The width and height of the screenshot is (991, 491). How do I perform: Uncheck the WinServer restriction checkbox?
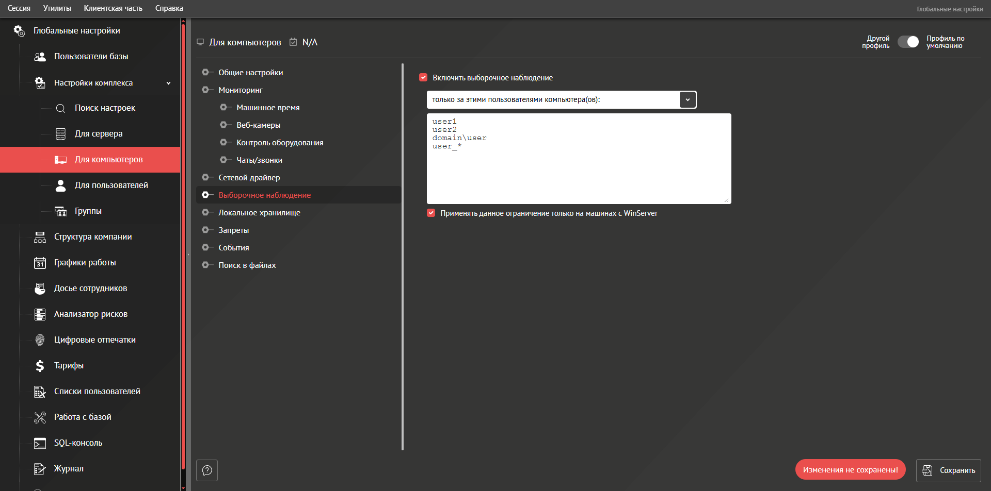(431, 213)
